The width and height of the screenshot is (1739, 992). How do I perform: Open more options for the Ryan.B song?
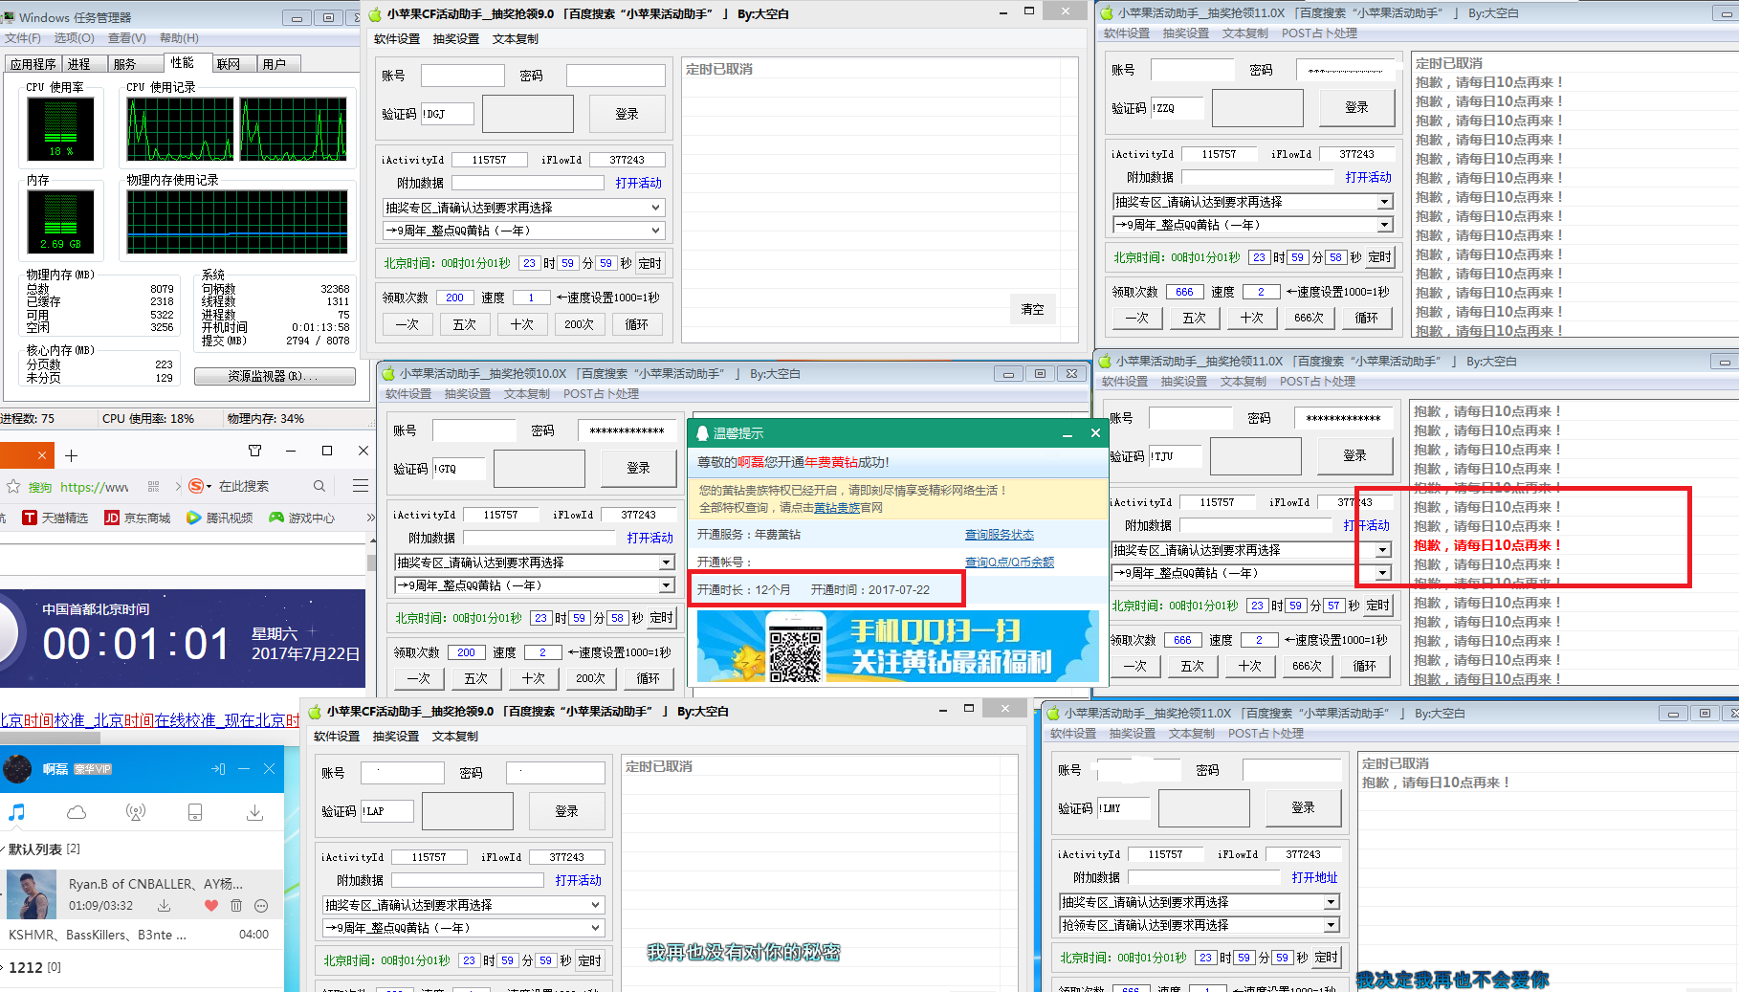pos(261,905)
